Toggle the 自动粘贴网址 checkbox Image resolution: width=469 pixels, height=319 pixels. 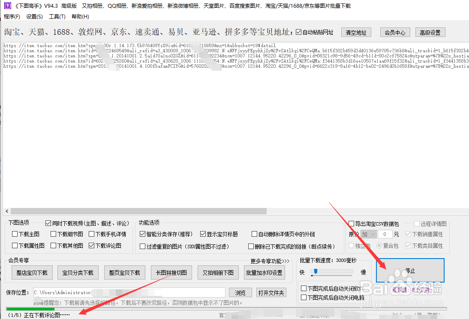[x=298, y=32]
